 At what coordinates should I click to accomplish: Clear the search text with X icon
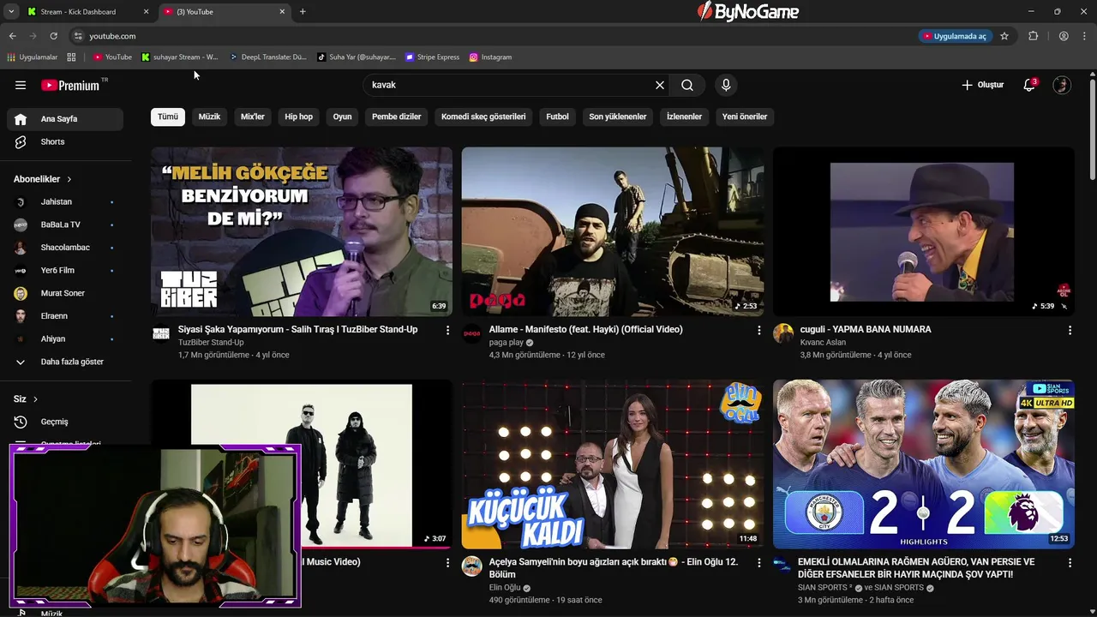(659, 85)
